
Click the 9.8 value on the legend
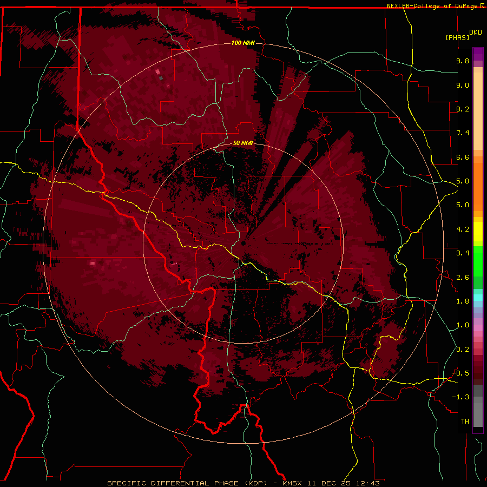[463, 61]
